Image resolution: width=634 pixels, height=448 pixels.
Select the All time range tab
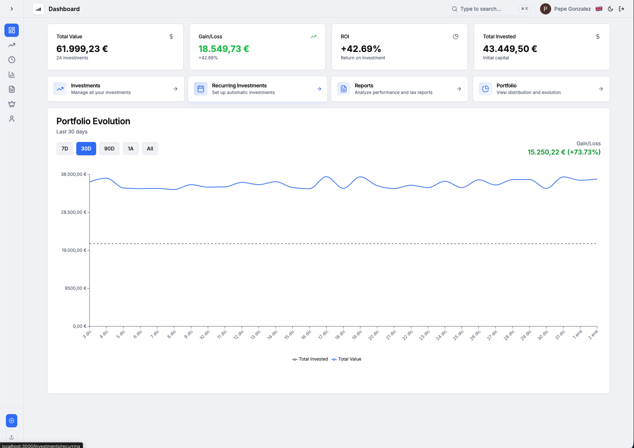click(x=150, y=148)
